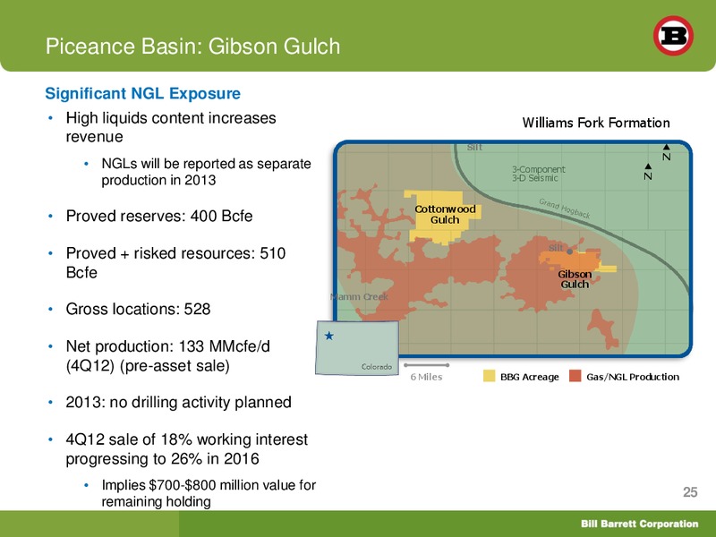
Task: Click the bullet Proved reserves: 400 Bcfe
Action: point(159,216)
